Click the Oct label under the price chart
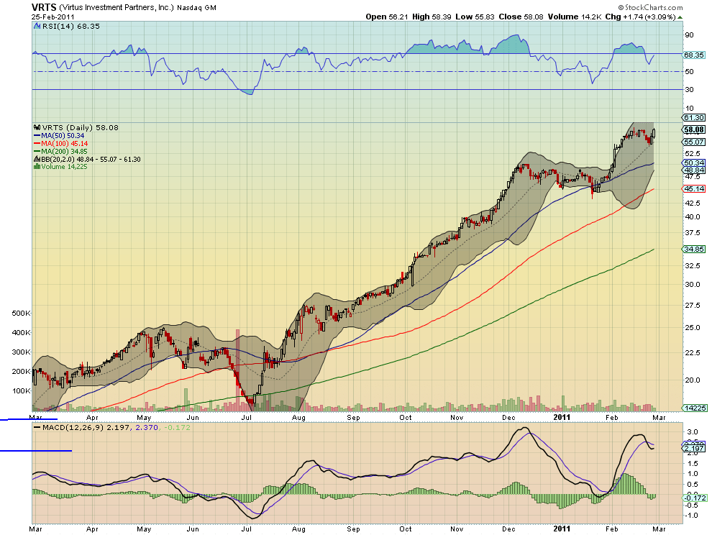Screen dimensions: 712x535 click(x=406, y=417)
